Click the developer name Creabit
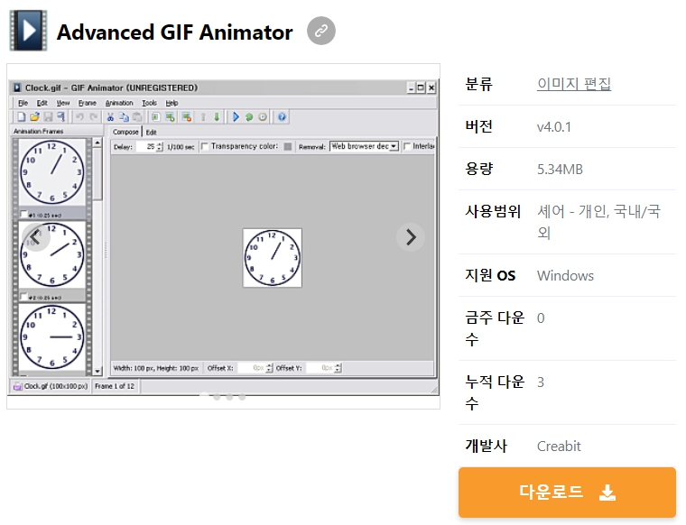Viewport: 686px width, 525px height. click(x=559, y=446)
